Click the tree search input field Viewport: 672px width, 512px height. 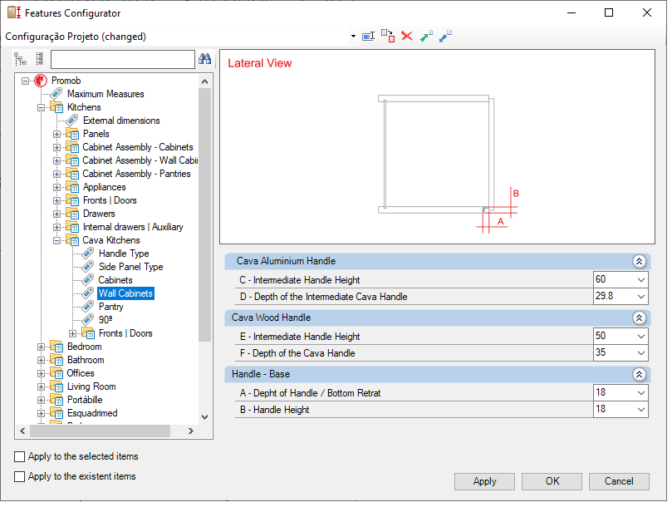pos(123,59)
